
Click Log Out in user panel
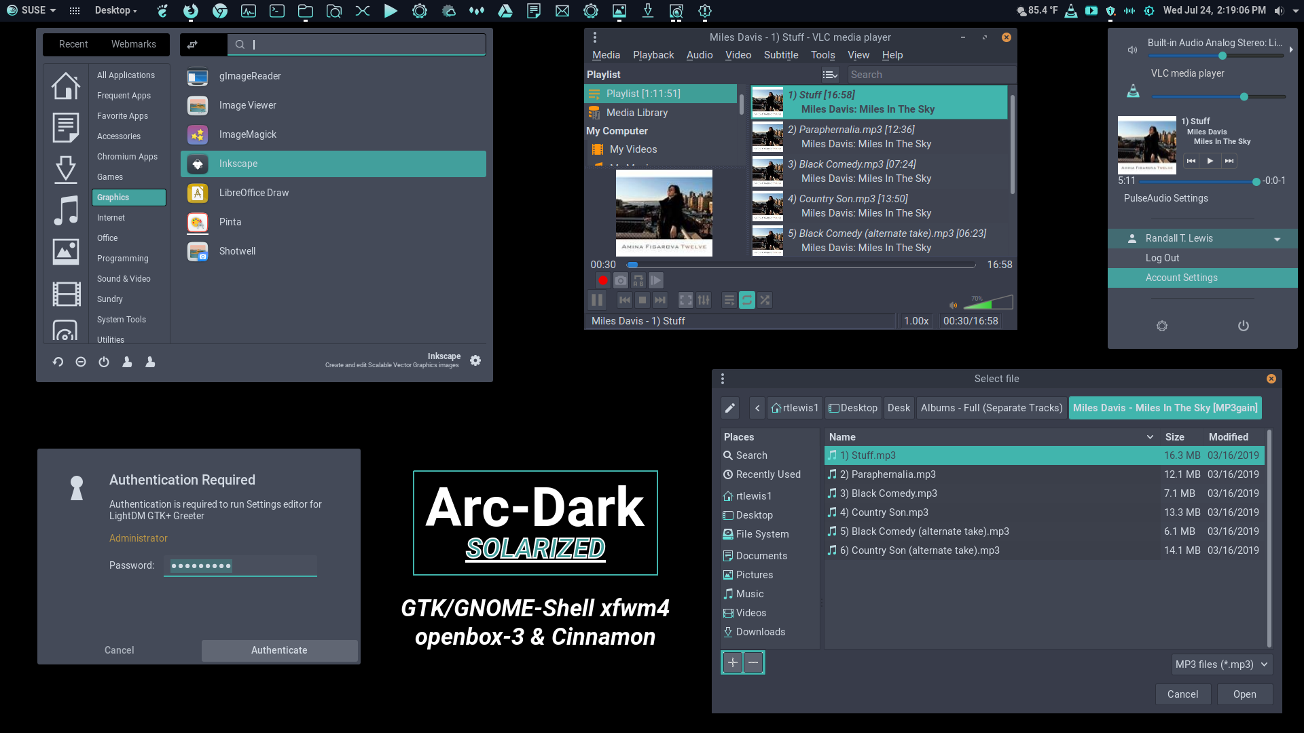pos(1202,258)
